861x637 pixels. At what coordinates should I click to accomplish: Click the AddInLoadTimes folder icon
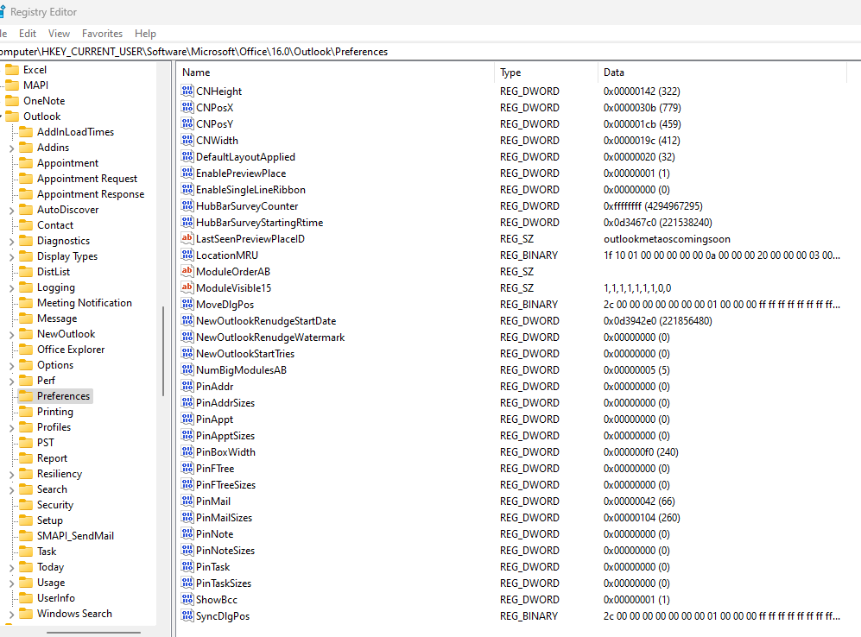click(26, 132)
